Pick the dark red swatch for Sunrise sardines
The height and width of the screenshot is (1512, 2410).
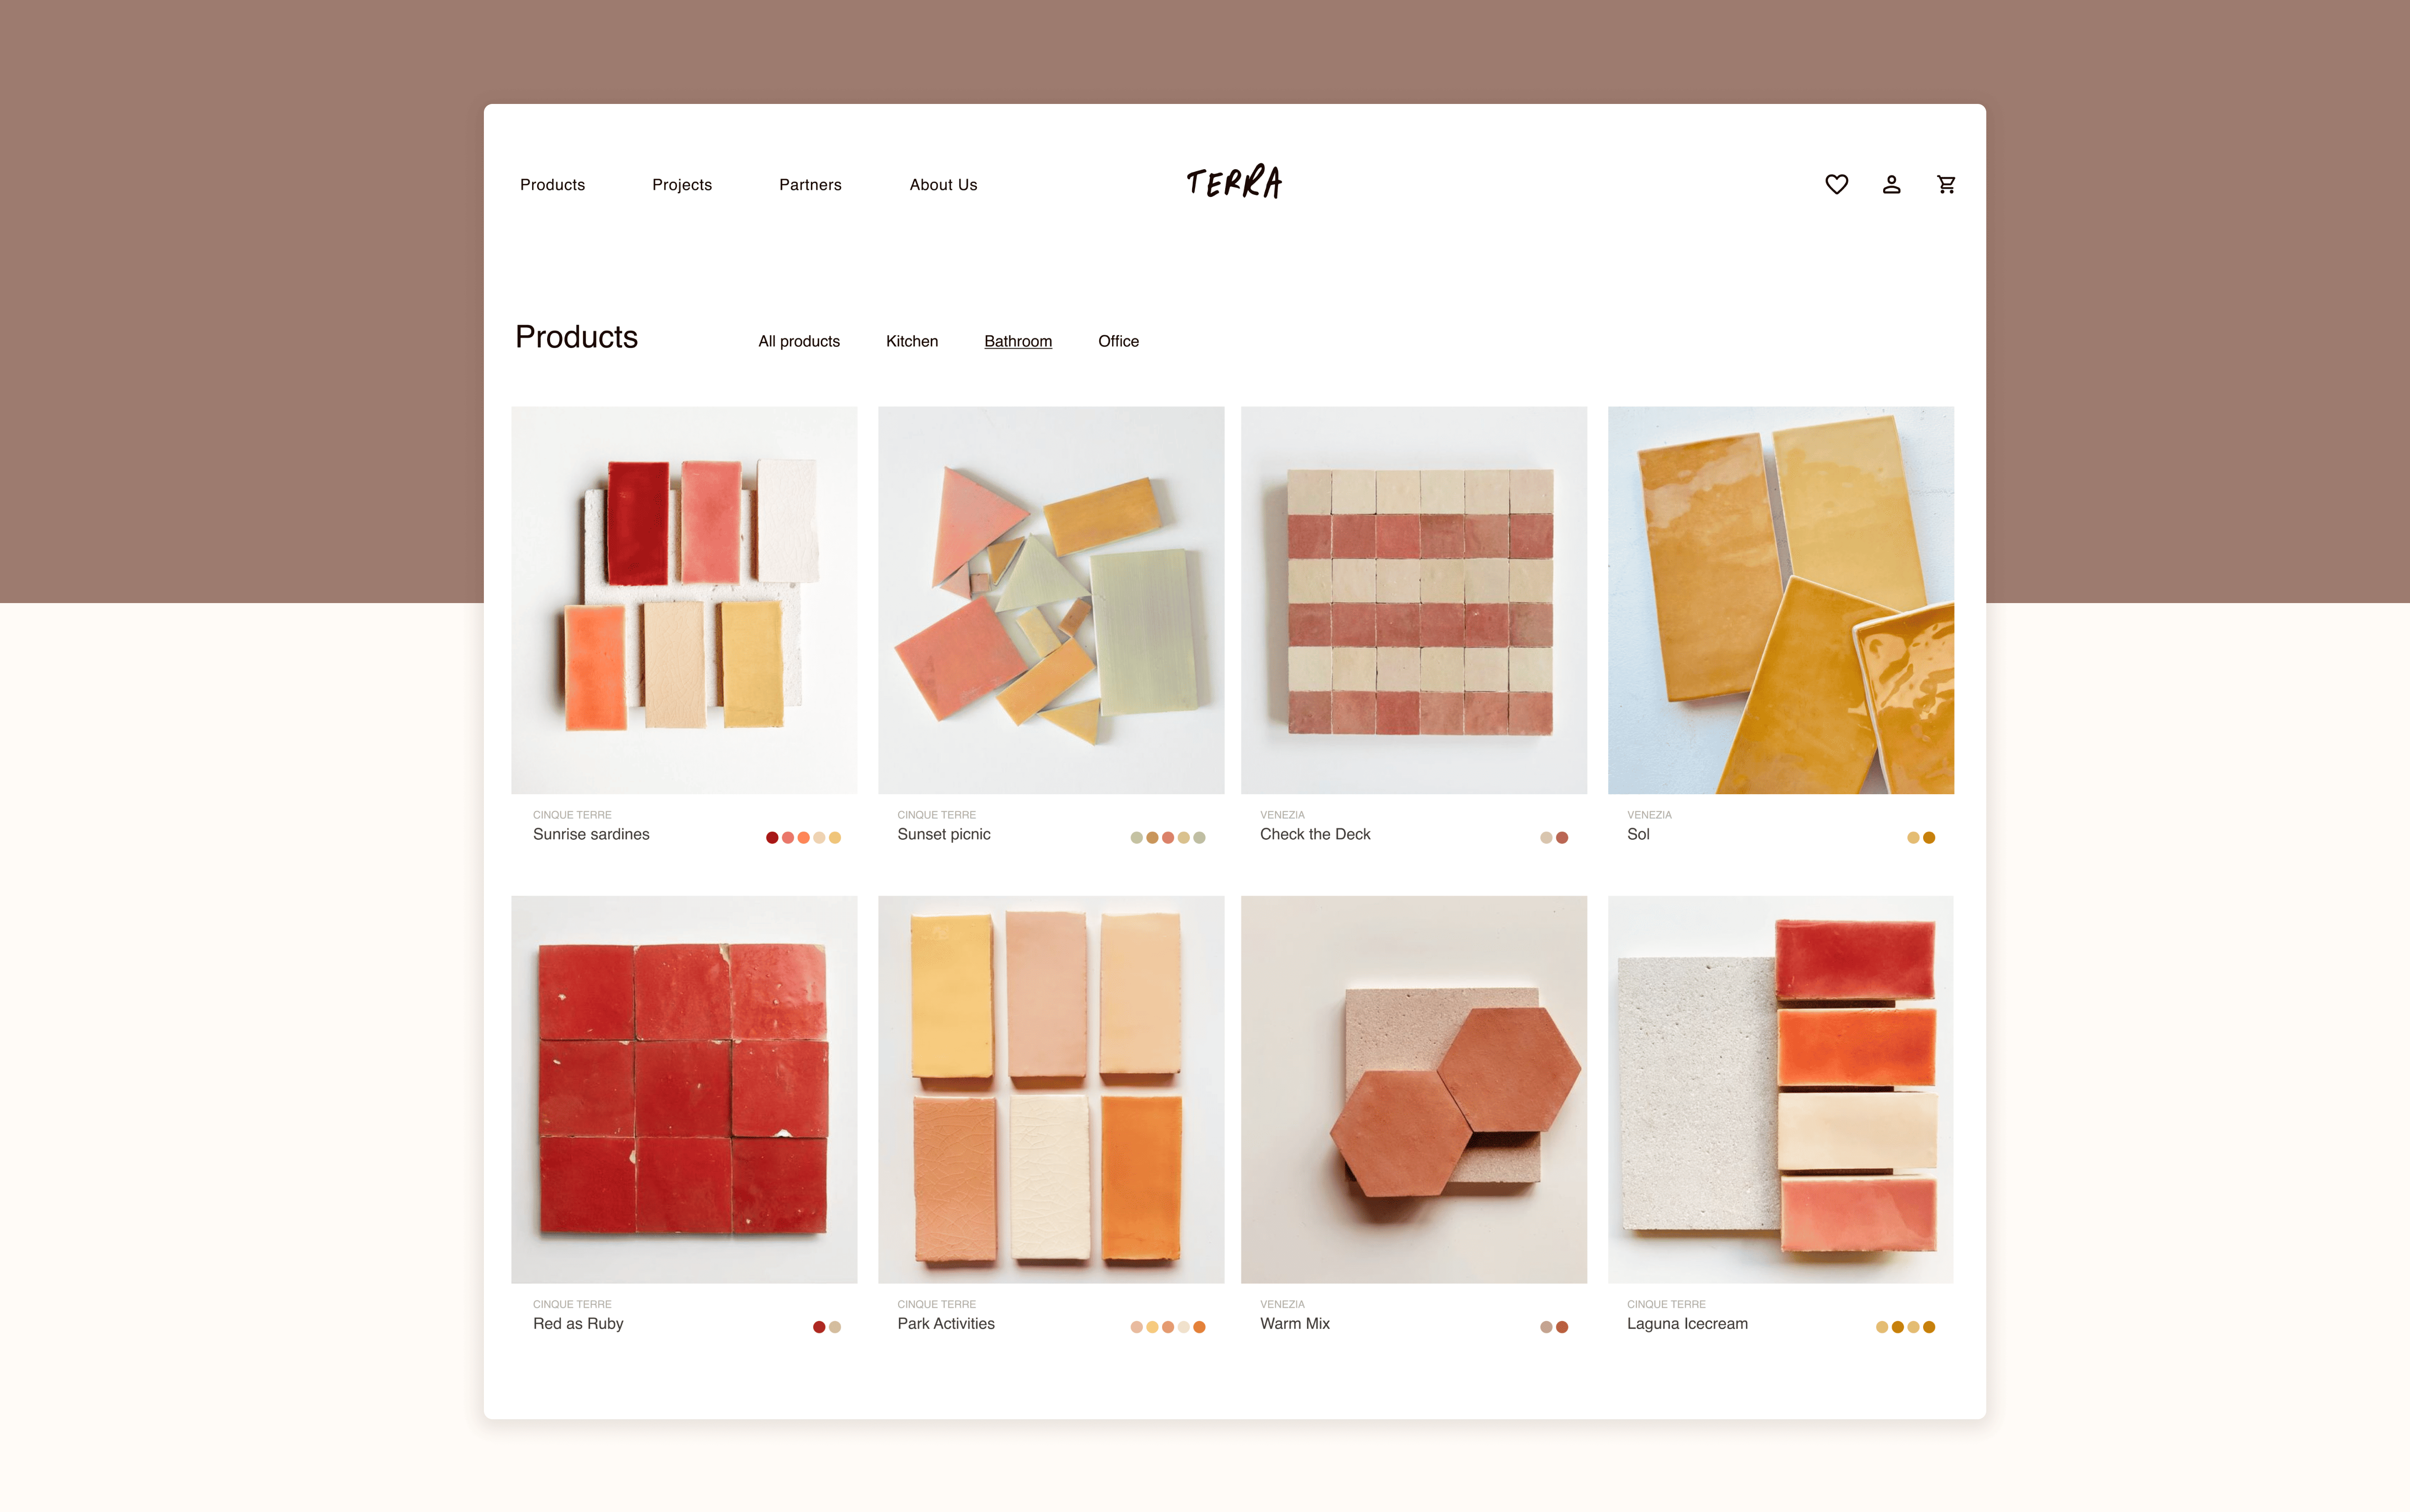[x=772, y=838]
